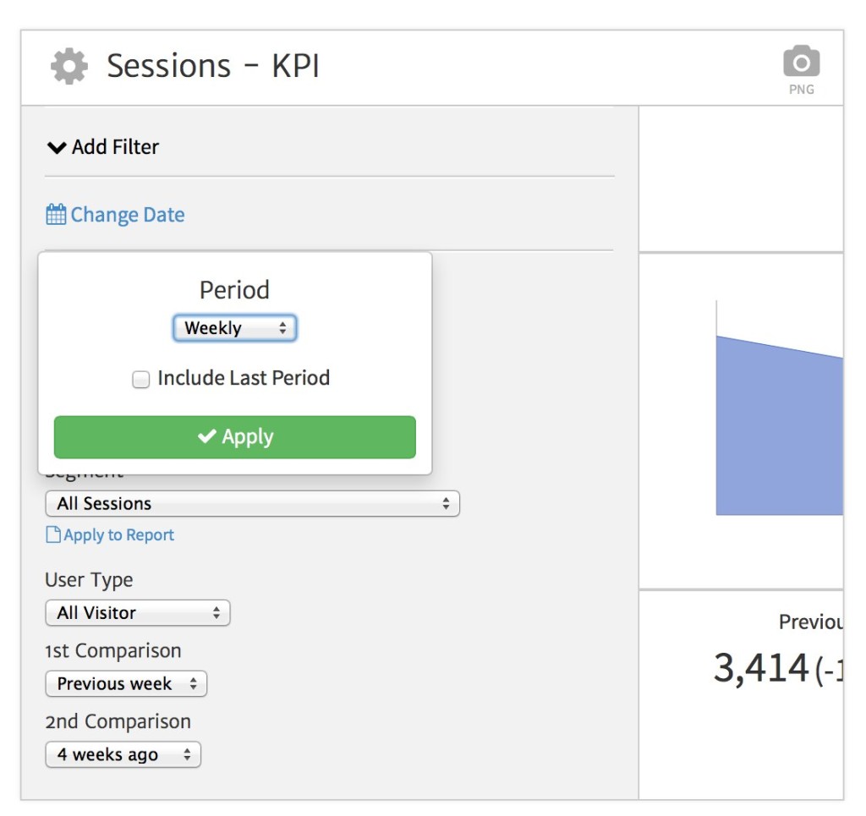
Task: Open the All Sessions segment dropdown
Action: click(x=252, y=504)
